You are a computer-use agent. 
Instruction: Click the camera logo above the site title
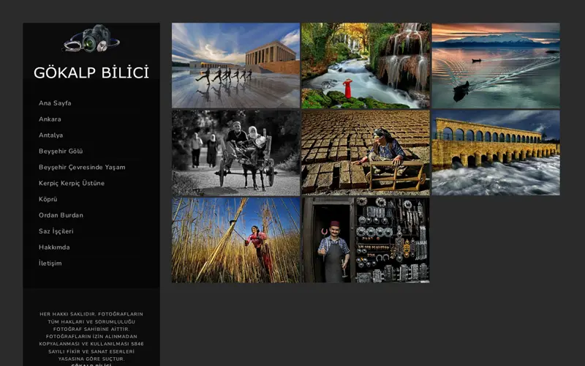91,39
